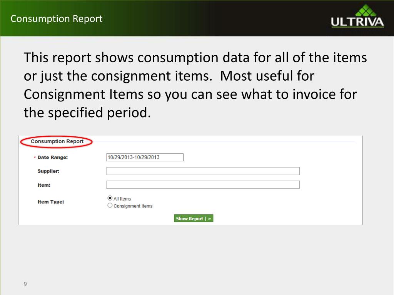Click the Item text field

click(x=203, y=185)
